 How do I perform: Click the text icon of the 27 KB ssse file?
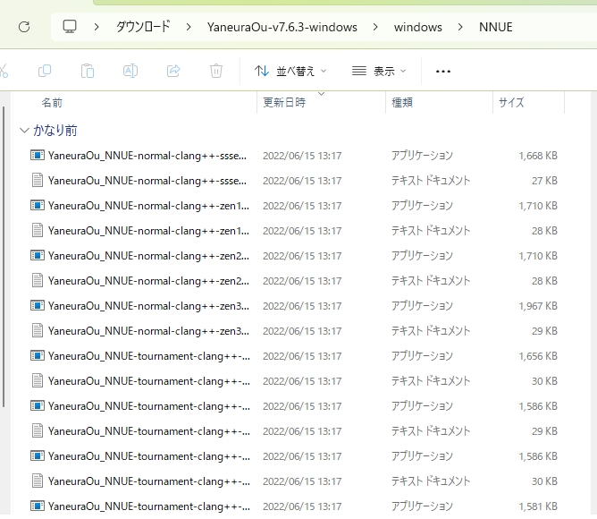pos(38,181)
